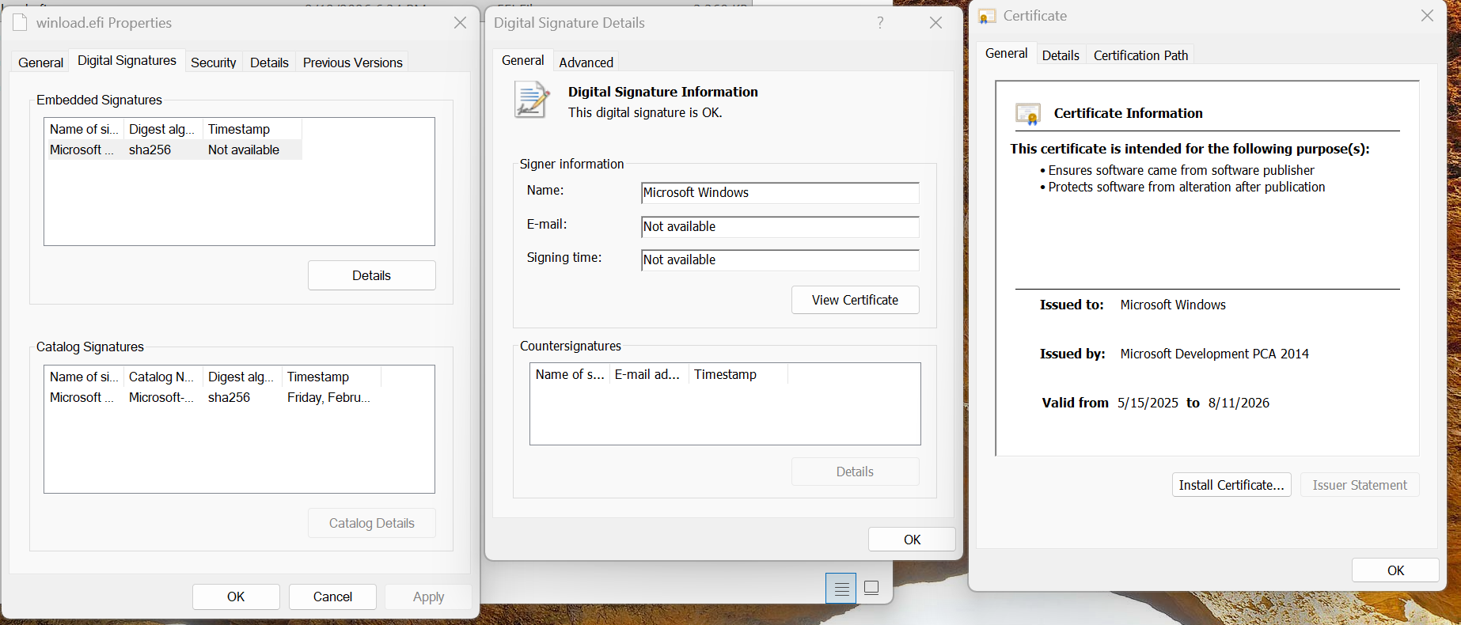Select General tab in Digital Signature Details
This screenshot has width=1461, height=625.
(522, 60)
